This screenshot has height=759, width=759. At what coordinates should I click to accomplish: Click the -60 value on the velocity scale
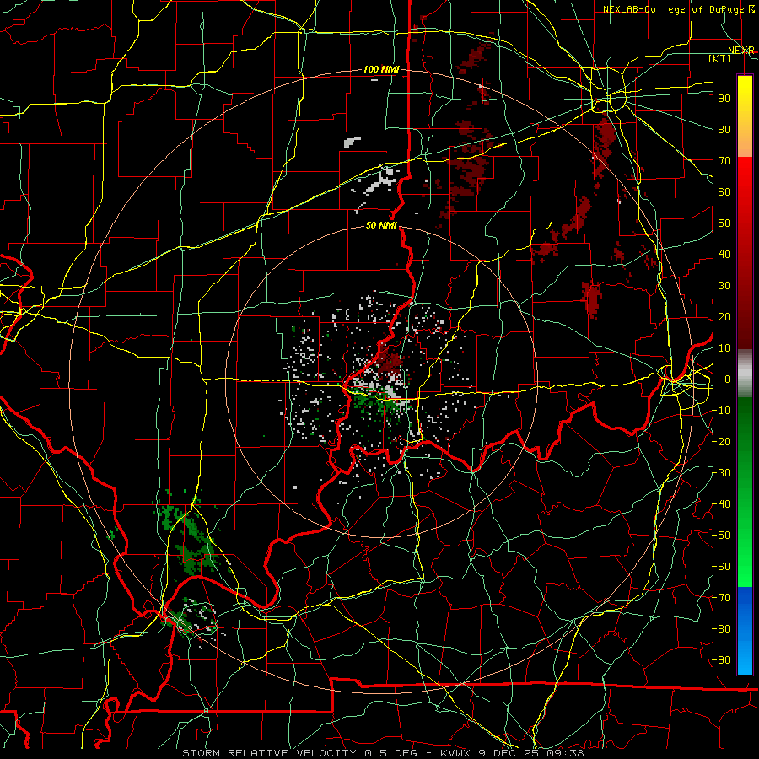(722, 567)
